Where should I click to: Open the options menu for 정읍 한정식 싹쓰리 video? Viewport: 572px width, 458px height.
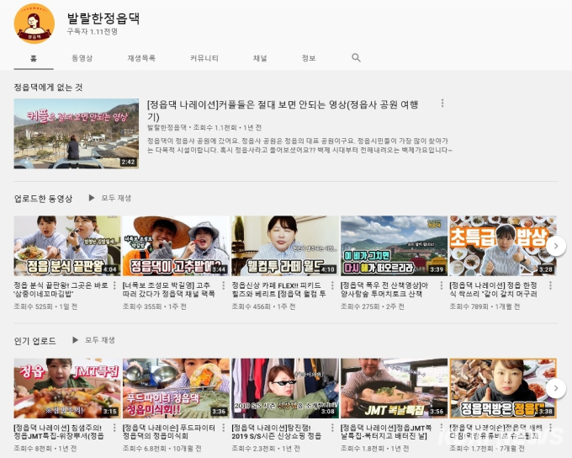tap(550, 285)
